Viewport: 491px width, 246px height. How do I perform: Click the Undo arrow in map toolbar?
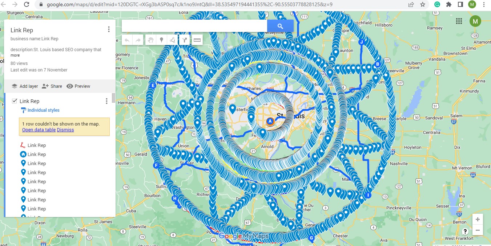pyautogui.click(x=127, y=40)
